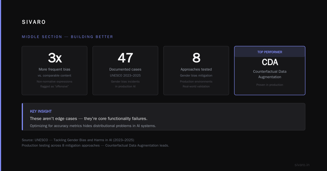Click 'flagged as "offensive"' line
The height and width of the screenshot is (171, 327).
(55, 86)
